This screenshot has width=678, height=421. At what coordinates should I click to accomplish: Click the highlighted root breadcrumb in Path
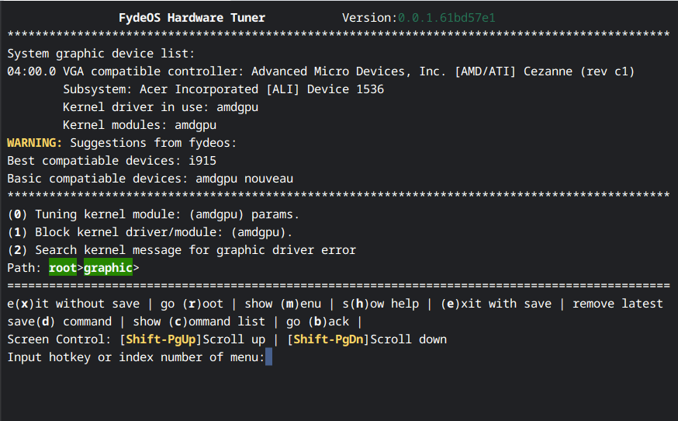coord(63,268)
